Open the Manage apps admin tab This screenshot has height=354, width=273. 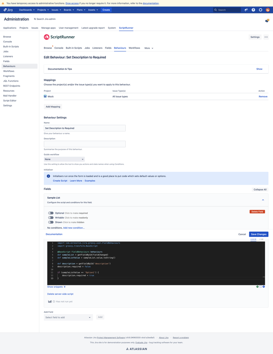click(x=49, y=28)
